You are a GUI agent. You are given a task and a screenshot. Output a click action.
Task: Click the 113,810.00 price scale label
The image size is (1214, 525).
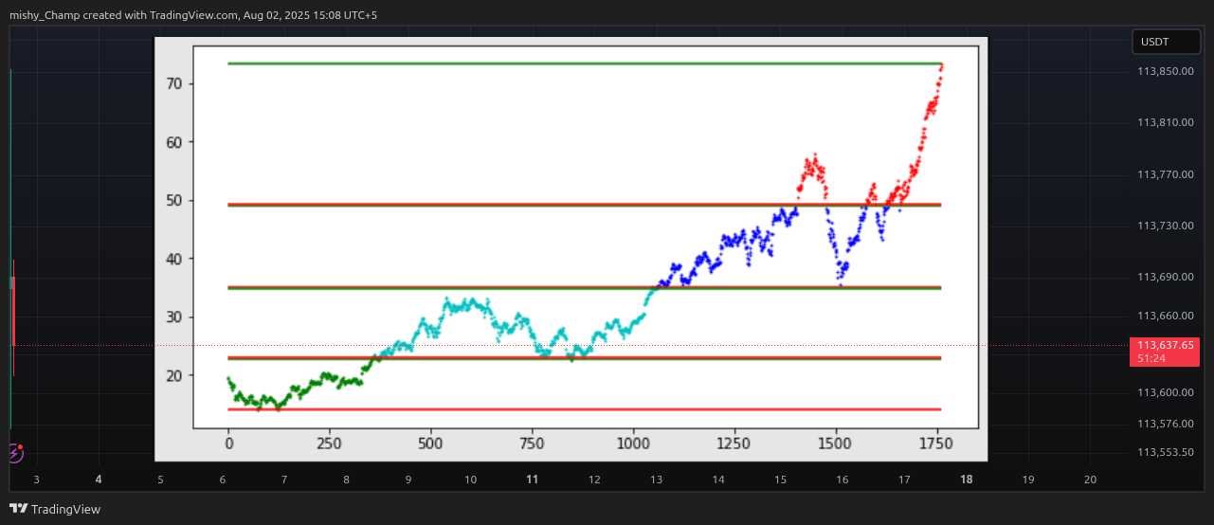point(1165,123)
